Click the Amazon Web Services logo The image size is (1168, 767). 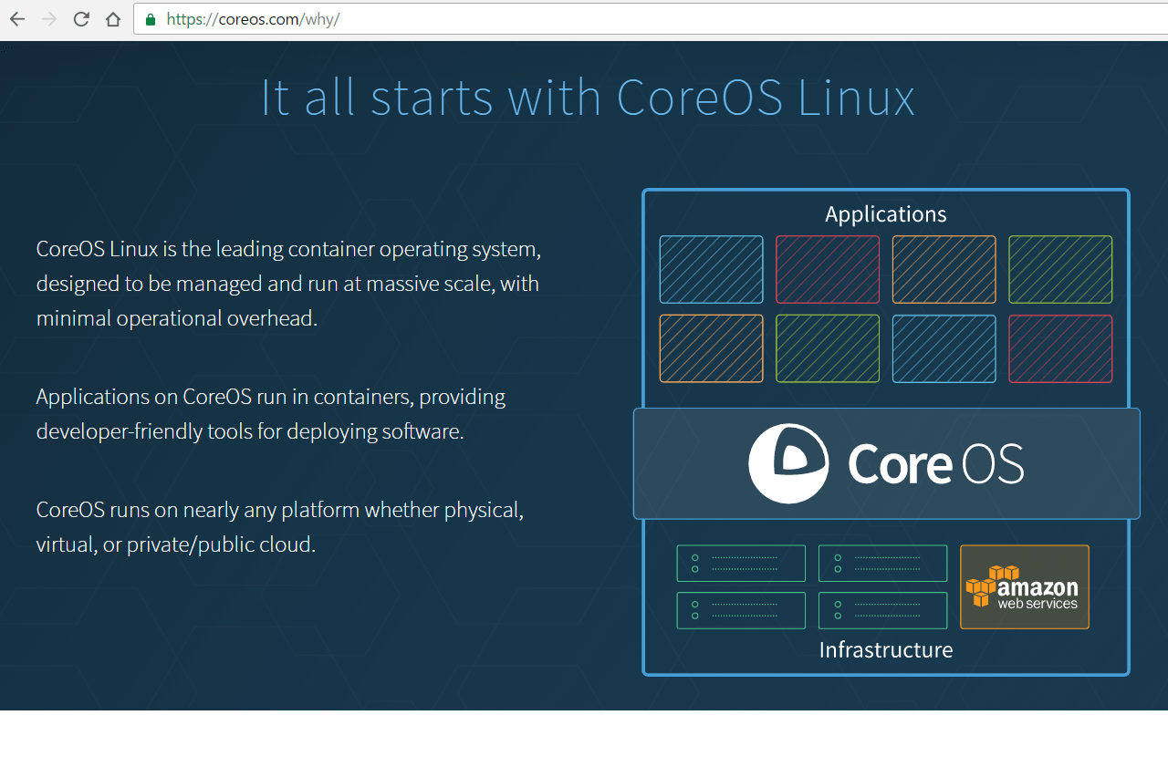click(x=1024, y=586)
